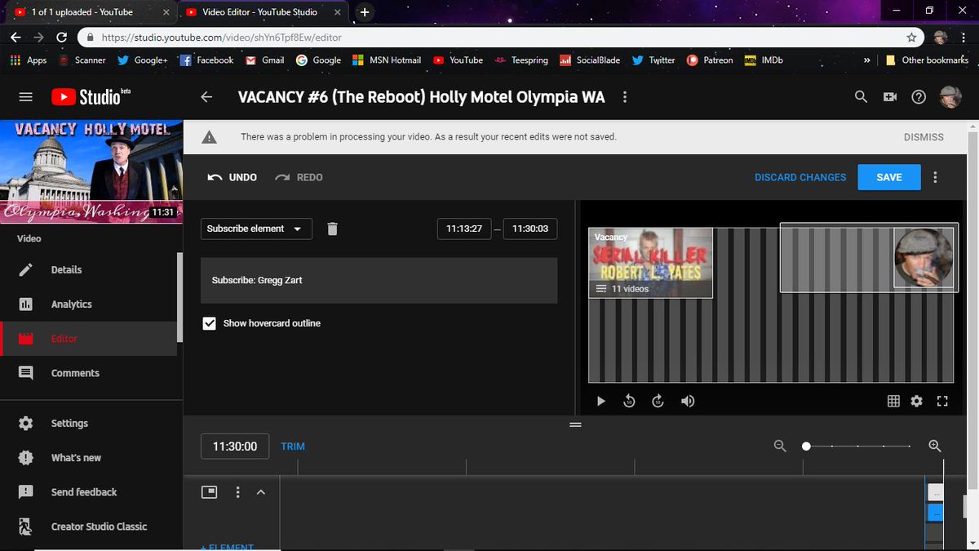979x551 pixels.
Task: Open the help question mark icon
Action: [x=919, y=96]
